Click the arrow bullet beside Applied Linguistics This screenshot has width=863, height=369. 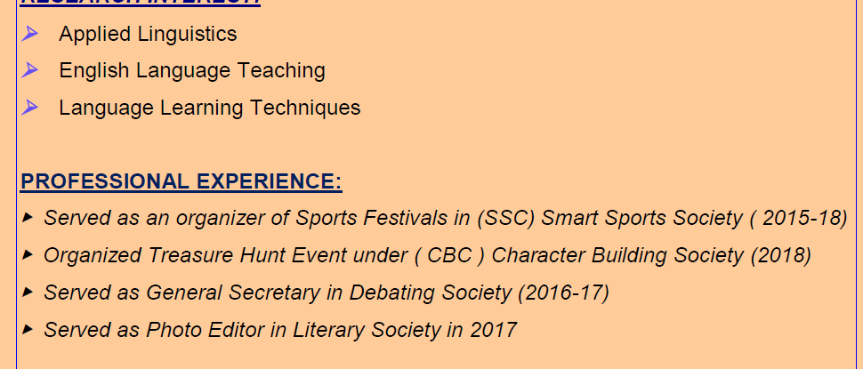click(x=30, y=34)
